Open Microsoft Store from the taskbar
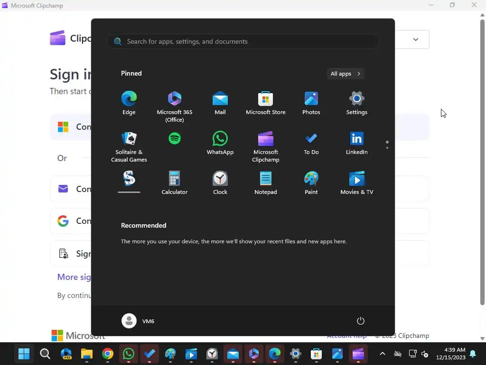Screen dimensions: 486x365 [317, 354]
